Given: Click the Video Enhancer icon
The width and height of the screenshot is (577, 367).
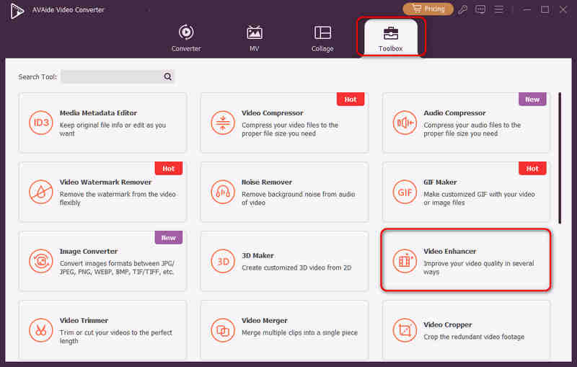Looking at the screenshot, I should click(405, 261).
